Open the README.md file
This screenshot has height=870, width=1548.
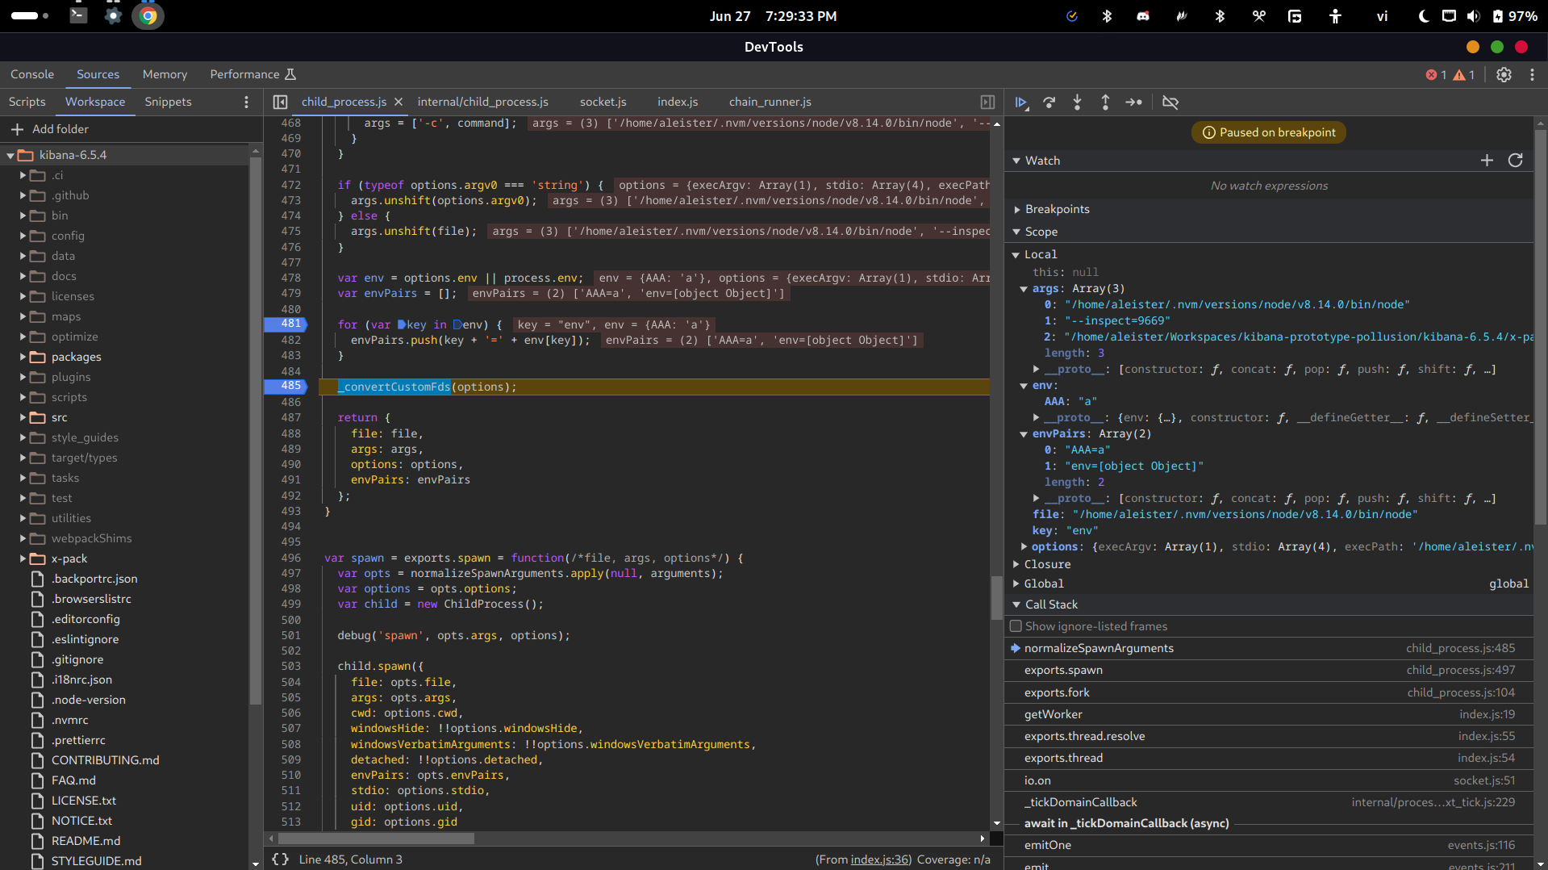86,841
